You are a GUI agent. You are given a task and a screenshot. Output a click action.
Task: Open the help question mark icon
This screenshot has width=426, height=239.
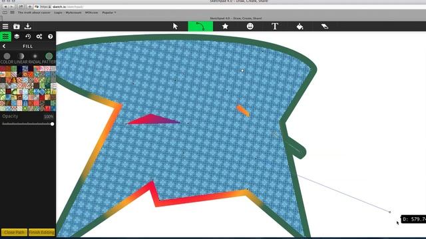click(x=51, y=37)
